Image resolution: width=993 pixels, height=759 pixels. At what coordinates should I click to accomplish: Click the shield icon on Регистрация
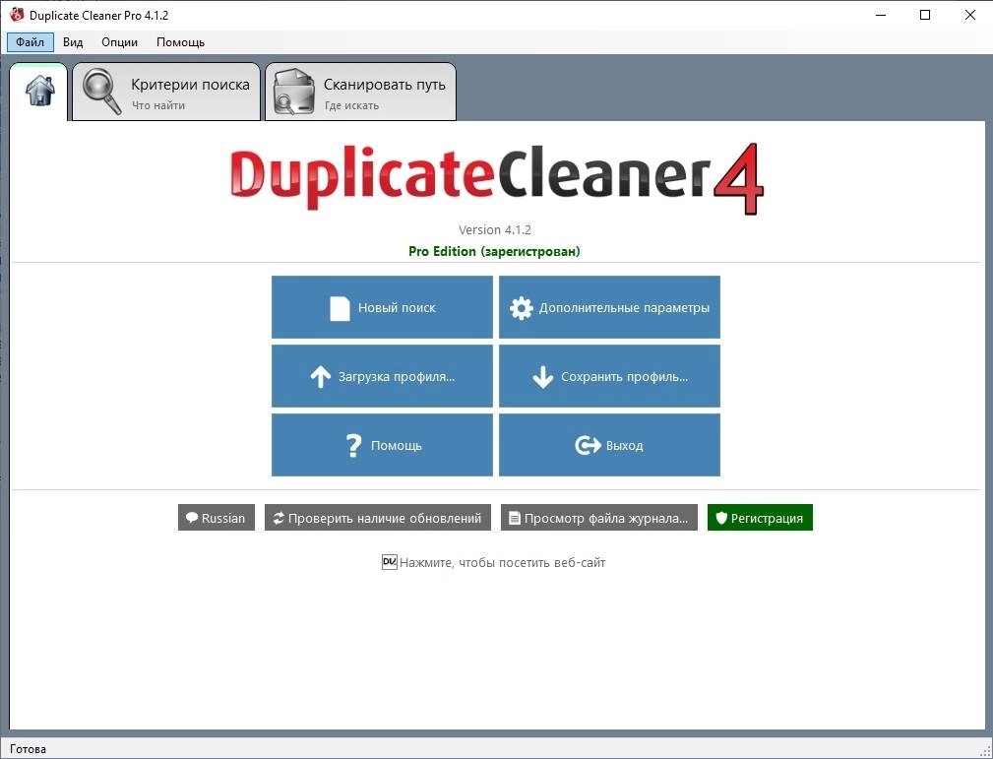click(720, 518)
